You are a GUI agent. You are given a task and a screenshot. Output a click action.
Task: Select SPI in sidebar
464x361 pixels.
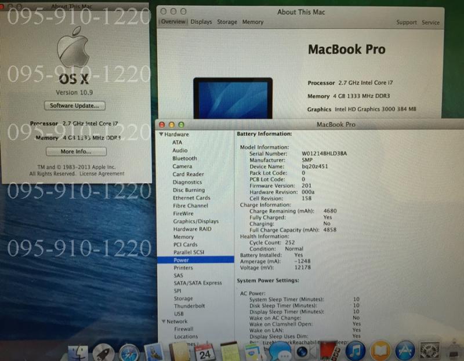[x=177, y=291]
